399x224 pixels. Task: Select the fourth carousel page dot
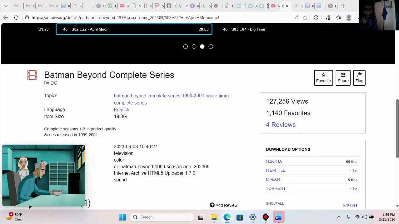coord(211,47)
